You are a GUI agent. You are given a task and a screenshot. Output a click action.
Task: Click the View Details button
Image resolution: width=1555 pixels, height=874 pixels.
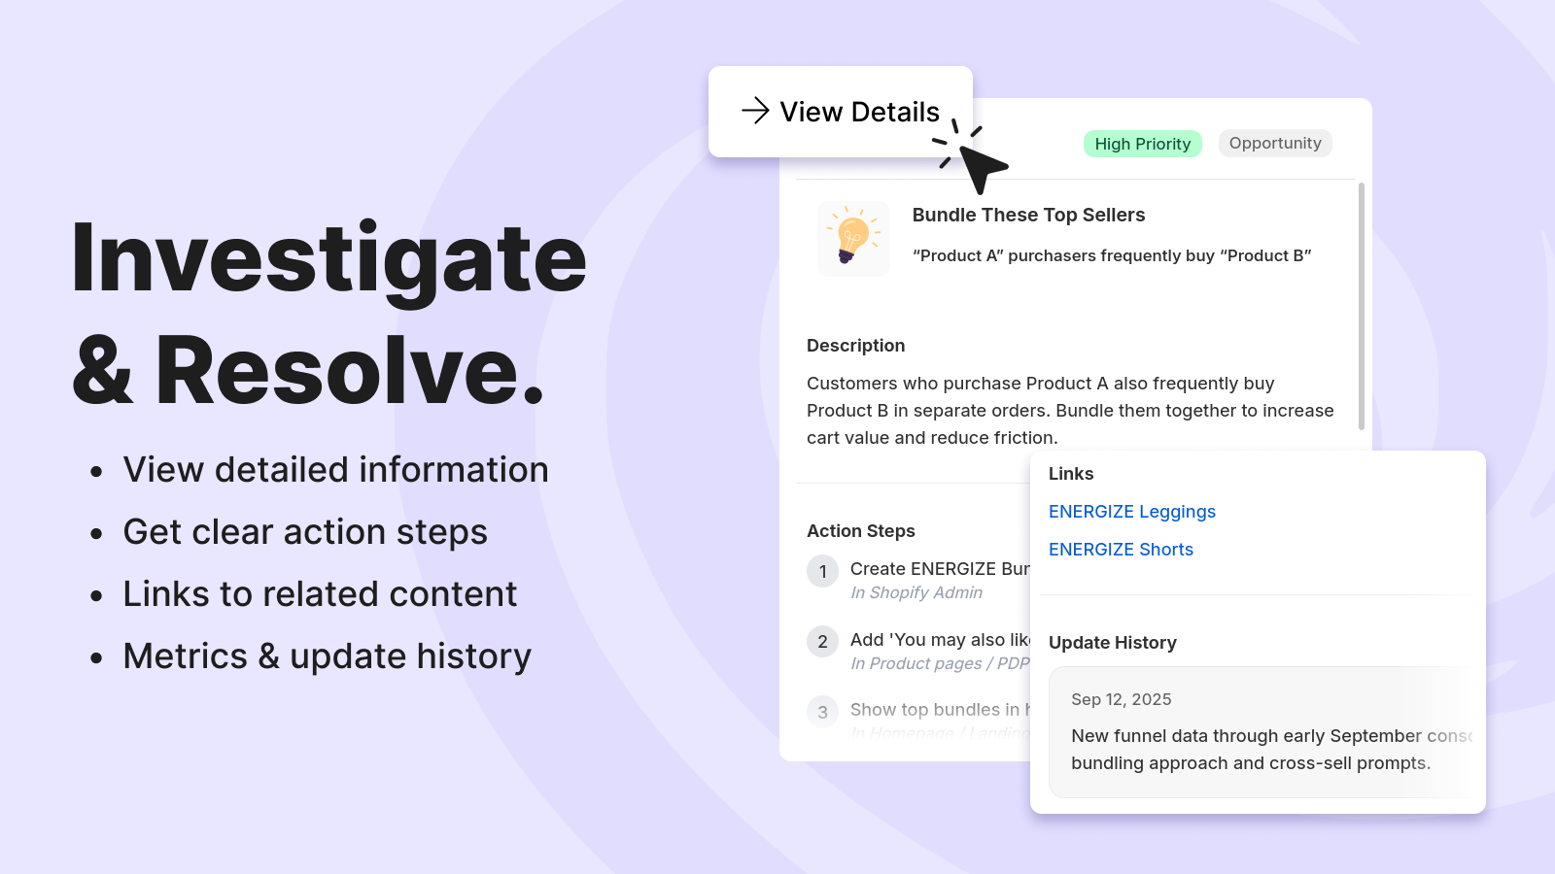click(841, 112)
